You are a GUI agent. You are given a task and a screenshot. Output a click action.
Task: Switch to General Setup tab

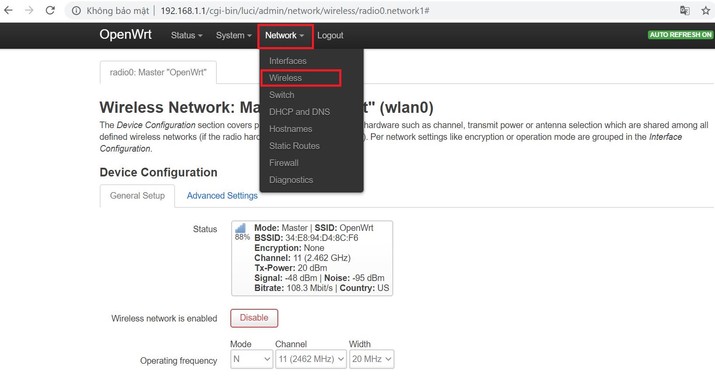coord(137,196)
